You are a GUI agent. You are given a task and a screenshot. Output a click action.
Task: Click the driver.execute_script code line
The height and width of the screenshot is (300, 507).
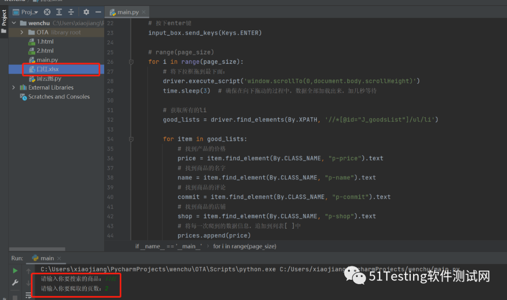pos(291,81)
